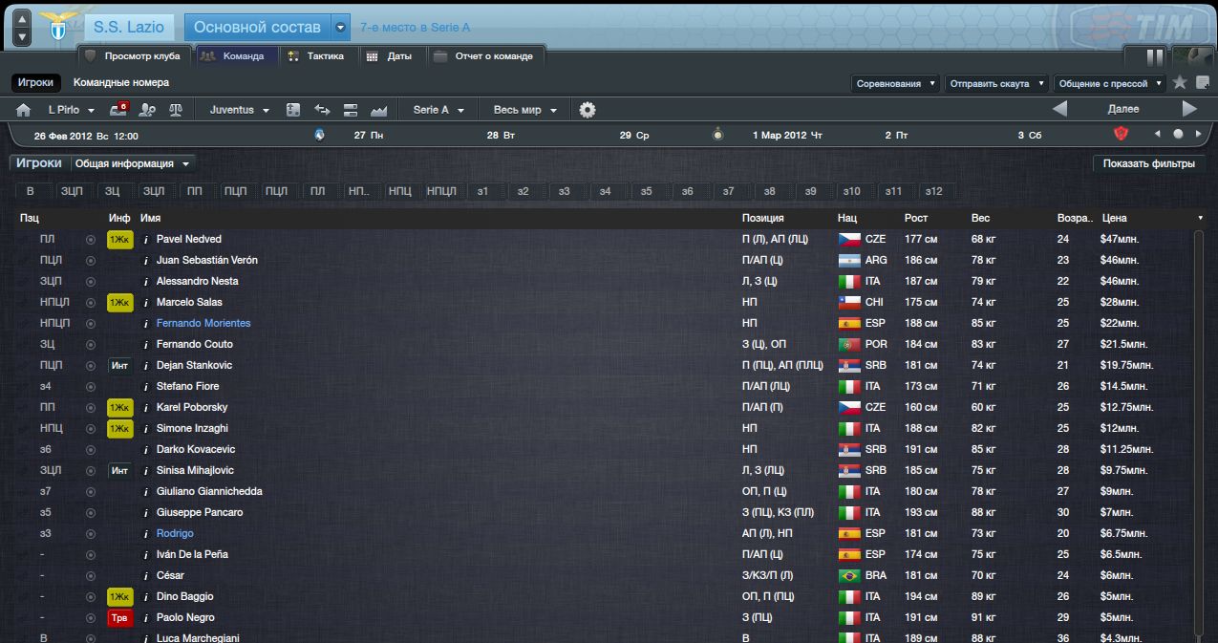The height and width of the screenshot is (643, 1218).
Task: Open the Общая информация view dropdown
Action: pyautogui.click(x=133, y=163)
